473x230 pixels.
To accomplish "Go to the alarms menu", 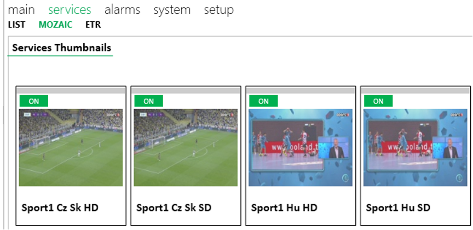I will point(122,10).
